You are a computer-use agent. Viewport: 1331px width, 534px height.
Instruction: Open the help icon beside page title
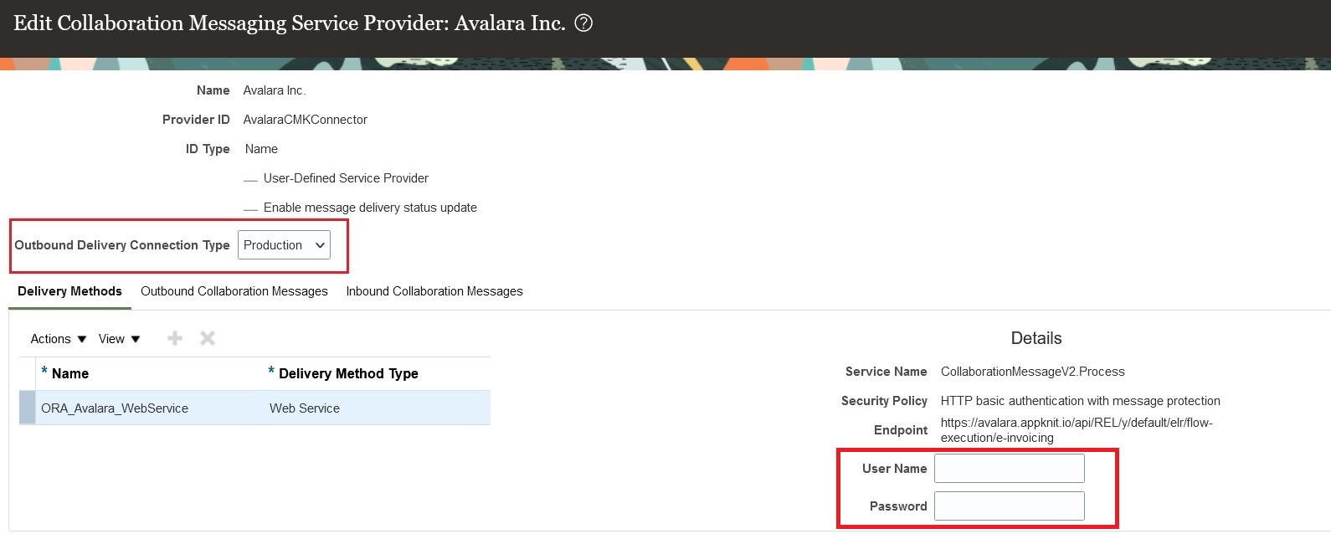[x=583, y=23]
